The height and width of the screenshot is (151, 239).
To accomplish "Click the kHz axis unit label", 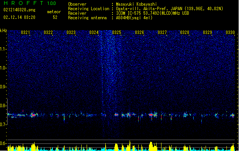I will point(3,31).
